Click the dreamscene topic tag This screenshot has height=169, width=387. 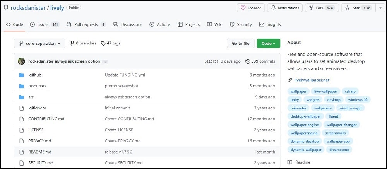coord(339,150)
